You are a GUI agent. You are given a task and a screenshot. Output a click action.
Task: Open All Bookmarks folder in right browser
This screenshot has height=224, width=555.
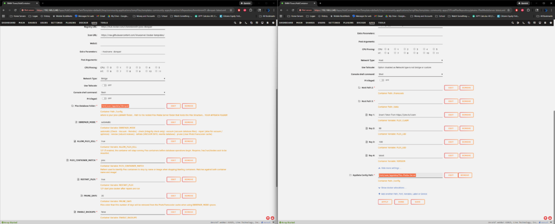(544, 16)
